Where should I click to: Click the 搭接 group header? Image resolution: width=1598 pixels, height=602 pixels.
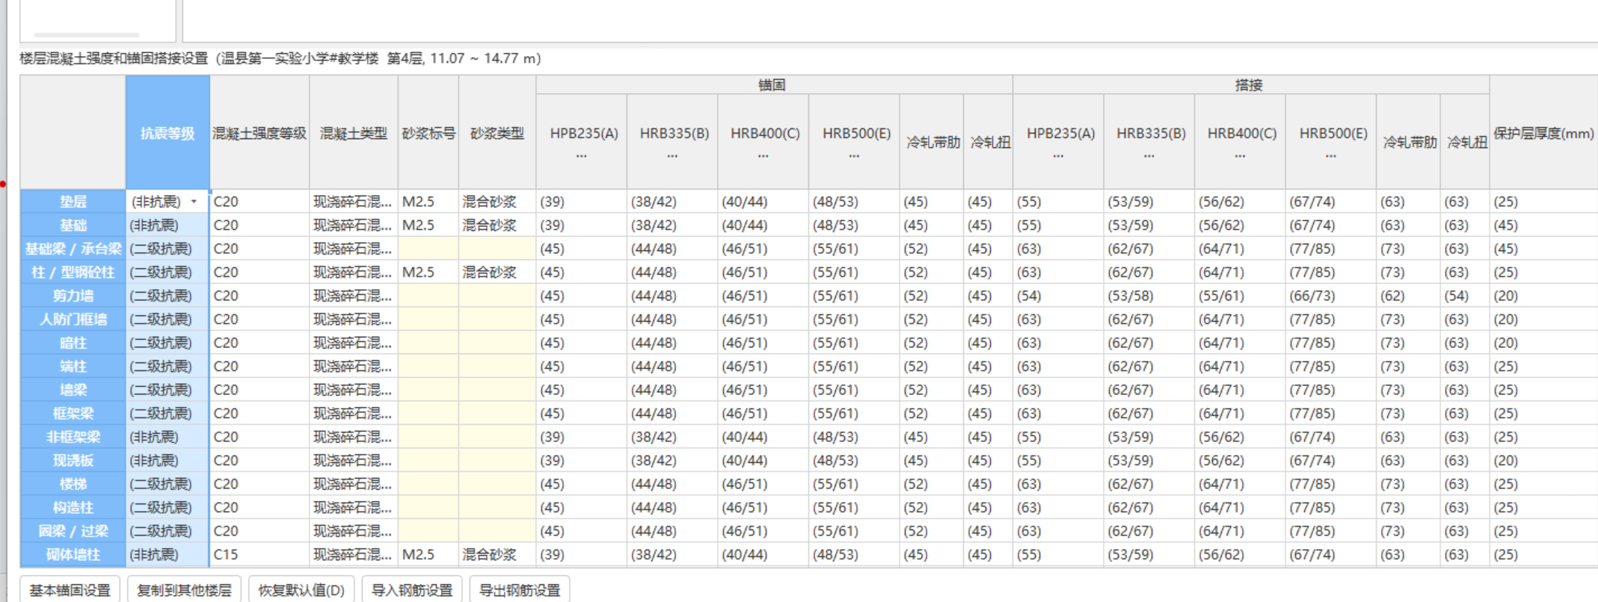(x=1251, y=85)
